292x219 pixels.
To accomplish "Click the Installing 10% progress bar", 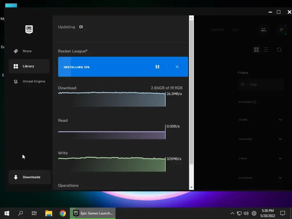I will coord(123,67).
